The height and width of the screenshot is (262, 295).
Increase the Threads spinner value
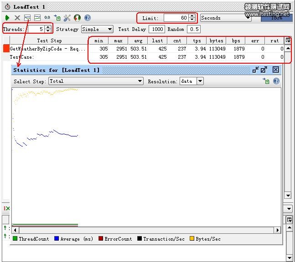(48, 27)
